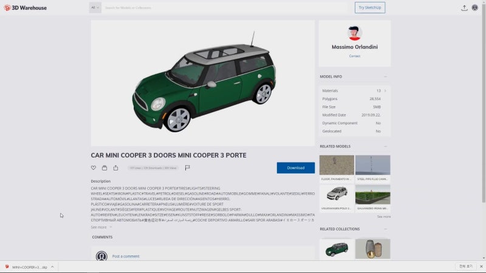Viewport: 486px width, 273px height.
Task: Expand description with See more
Action: coord(101,227)
